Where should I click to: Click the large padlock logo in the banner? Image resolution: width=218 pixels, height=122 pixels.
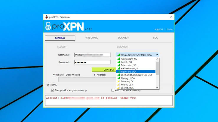click(48, 26)
